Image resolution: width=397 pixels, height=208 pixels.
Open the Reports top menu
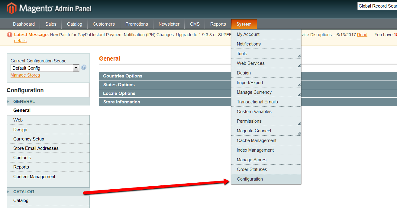tap(218, 24)
